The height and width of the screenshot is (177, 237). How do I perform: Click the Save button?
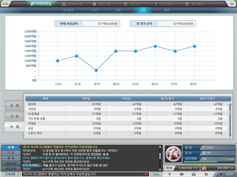[156, 174]
